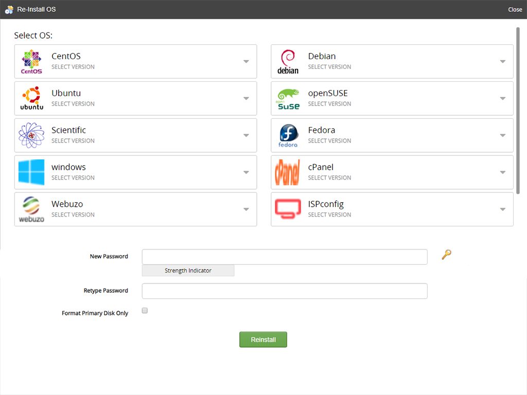The image size is (527, 395).
Task: Click the vertical scrollbar on the right
Action: [x=518, y=111]
